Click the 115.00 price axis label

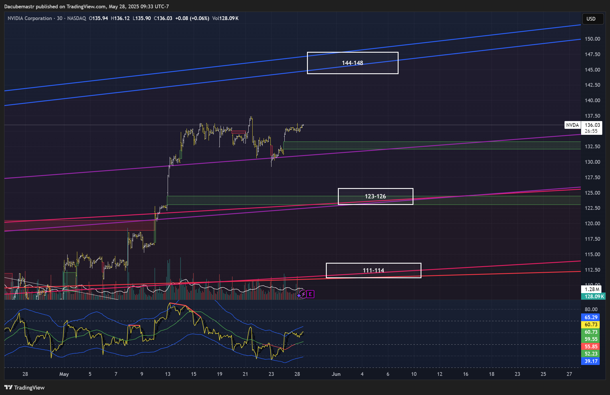592,254
